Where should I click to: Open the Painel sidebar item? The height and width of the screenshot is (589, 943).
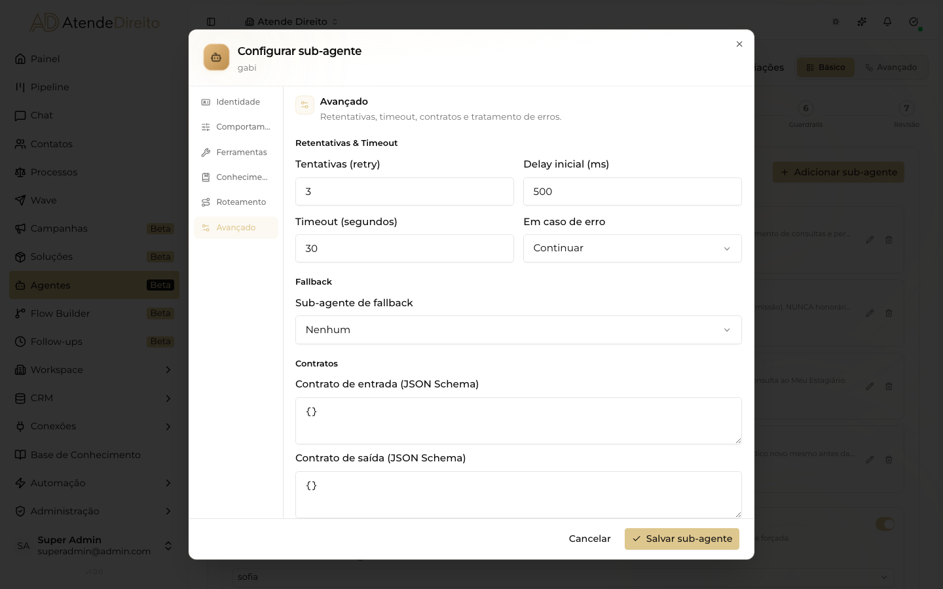point(94,59)
